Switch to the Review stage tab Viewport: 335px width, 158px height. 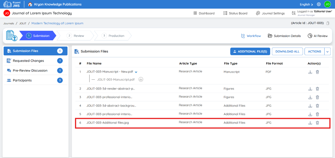click(x=76, y=36)
